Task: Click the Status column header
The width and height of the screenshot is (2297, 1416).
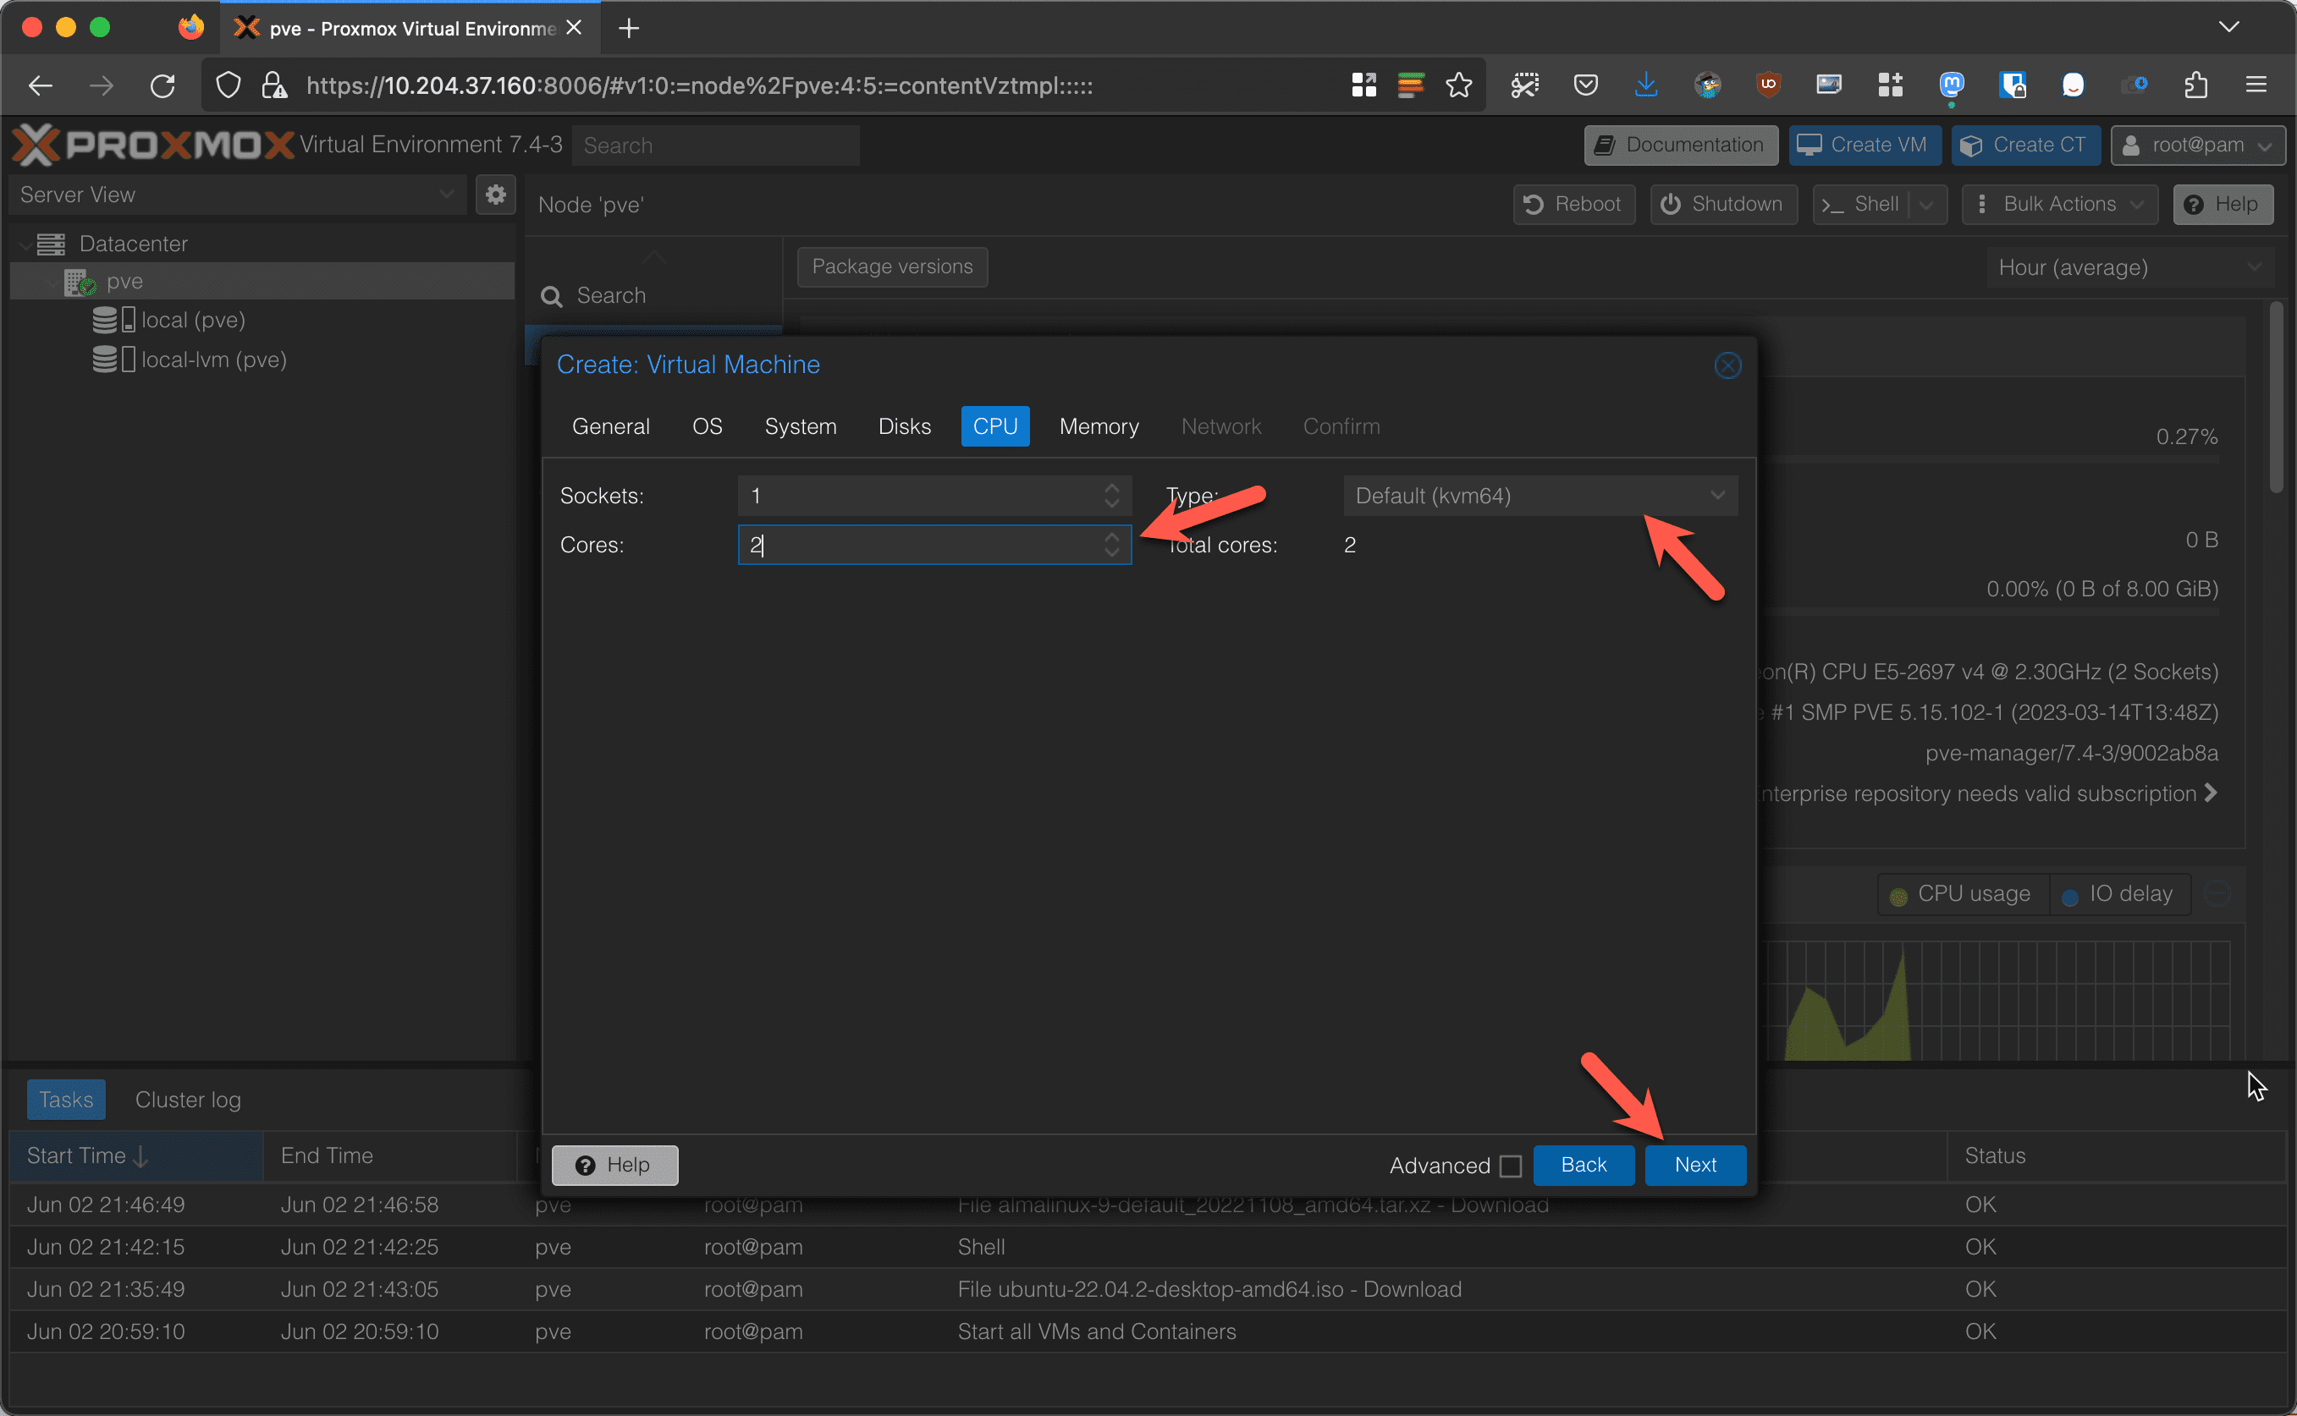Action: point(2117,1155)
